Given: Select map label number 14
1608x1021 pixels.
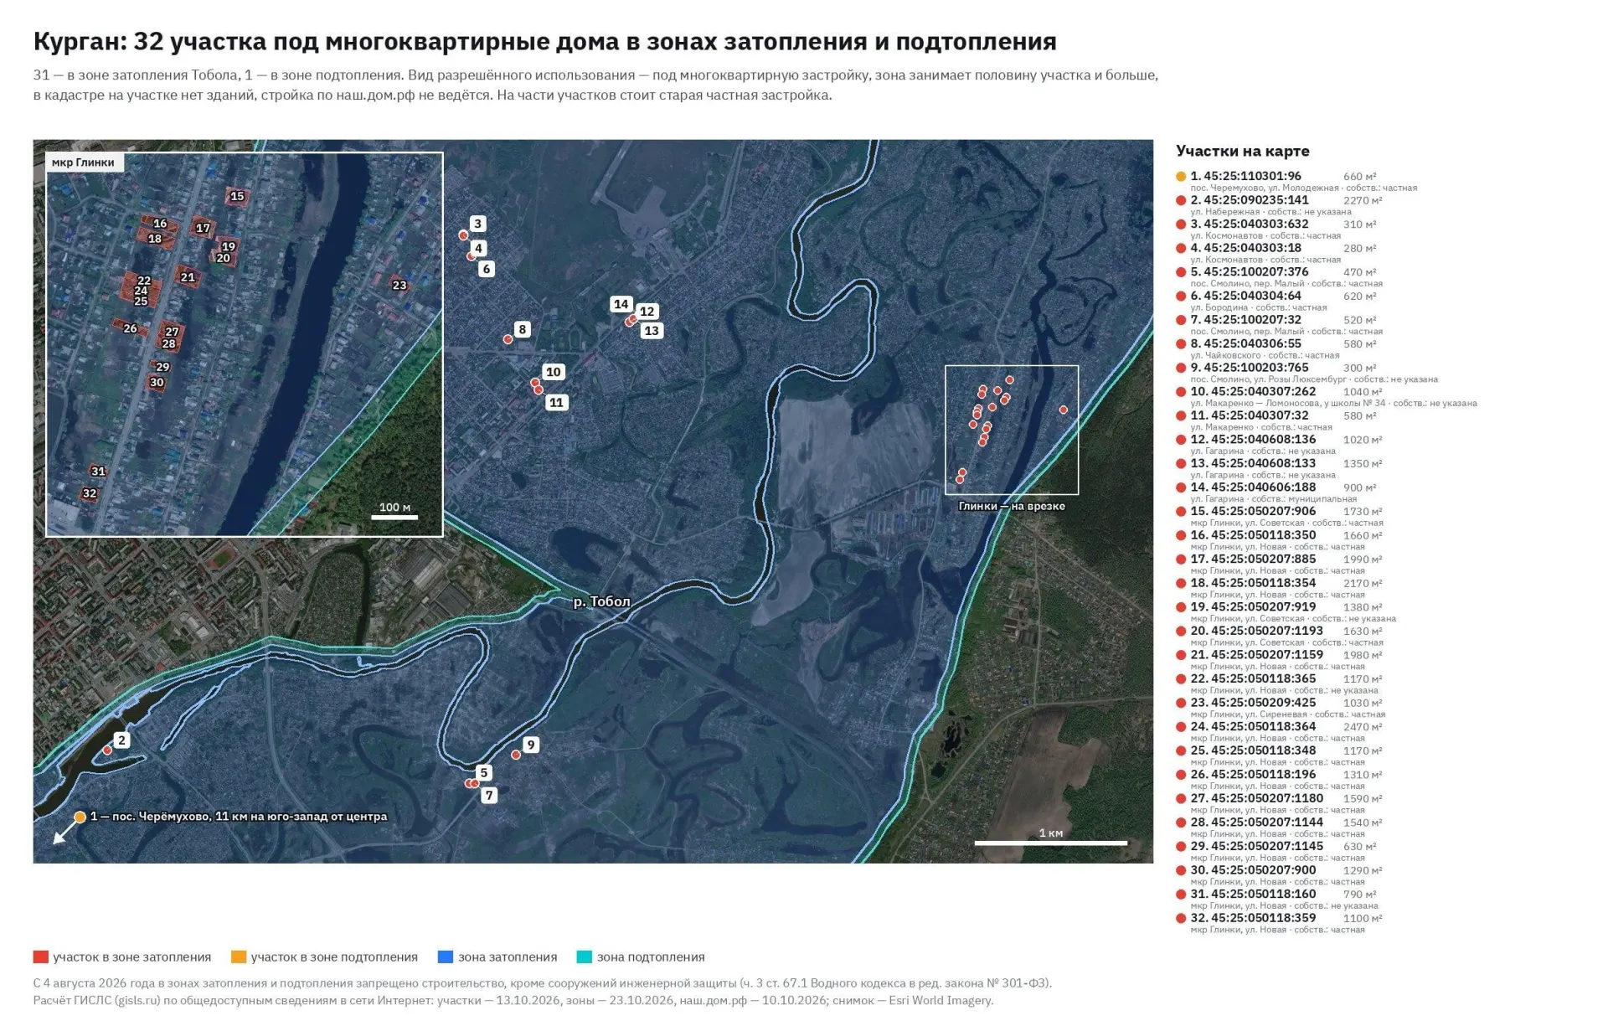Looking at the screenshot, I should pyautogui.click(x=621, y=304).
